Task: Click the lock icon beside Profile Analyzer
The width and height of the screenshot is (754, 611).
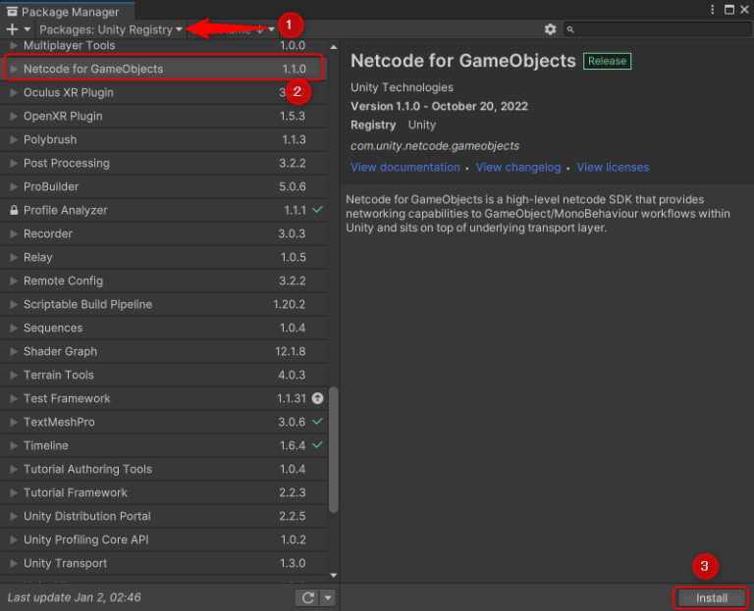Action: [x=14, y=210]
